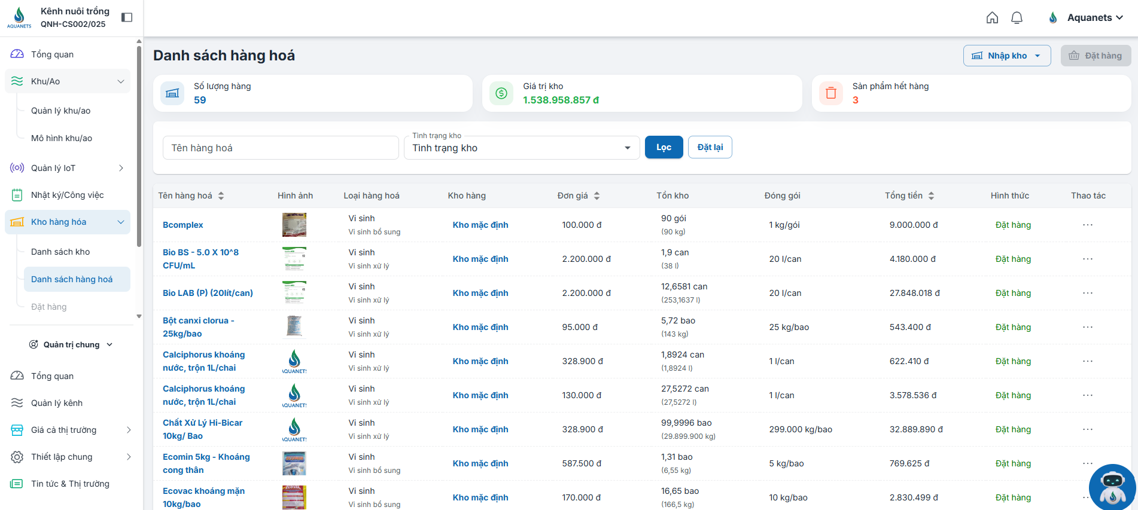Go to Danh sách kho menu item
This screenshot has width=1138, height=510.
60,252
